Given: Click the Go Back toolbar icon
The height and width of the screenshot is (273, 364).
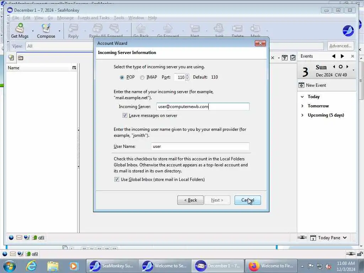Looking at the screenshot, I should [141, 28].
